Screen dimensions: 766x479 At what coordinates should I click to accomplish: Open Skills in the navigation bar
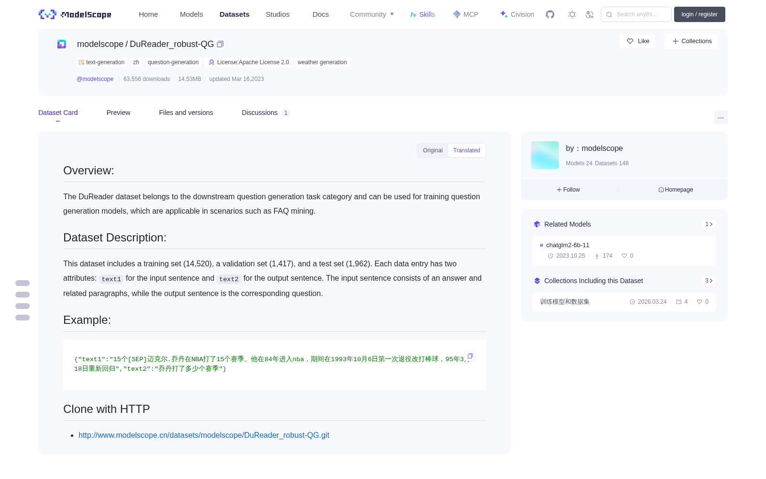[422, 14]
